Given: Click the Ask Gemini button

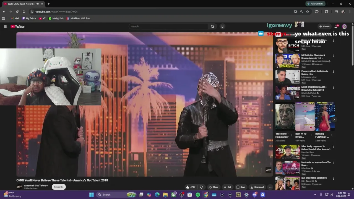Looking at the screenshot, I should coord(315,4).
